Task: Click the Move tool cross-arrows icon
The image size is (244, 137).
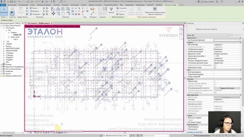Action: [53, 14]
